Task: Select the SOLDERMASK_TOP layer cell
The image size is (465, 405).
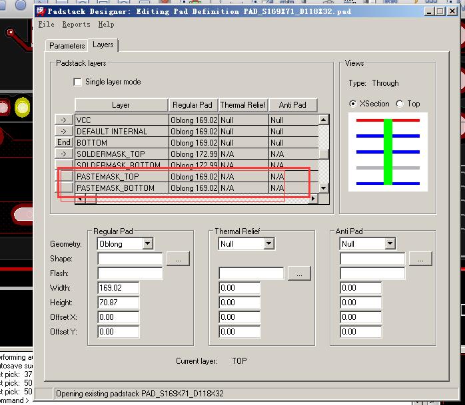Action: pos(122,154)
